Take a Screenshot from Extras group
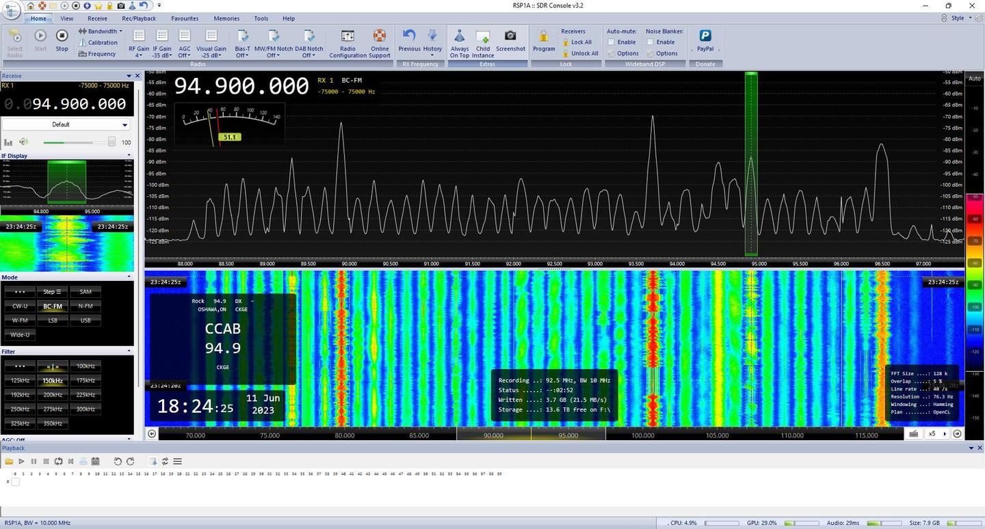The height and width of the screenshot is (529, 985). pyautogui.click(x=510, y=40)
